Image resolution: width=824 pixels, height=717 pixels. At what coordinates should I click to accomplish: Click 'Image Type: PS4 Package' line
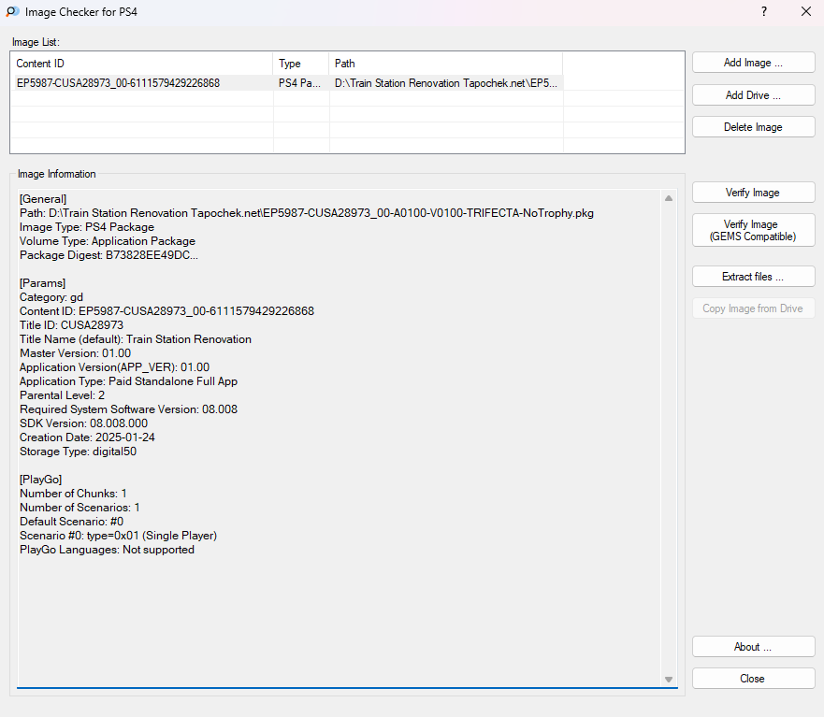[x=87, y=227]
